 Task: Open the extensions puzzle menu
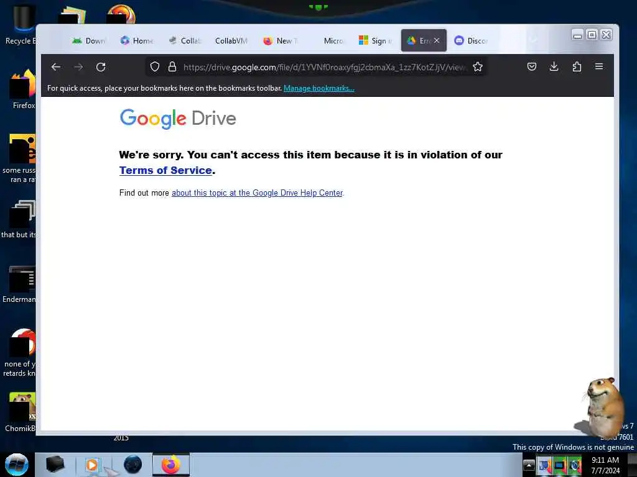coord(577,66)
